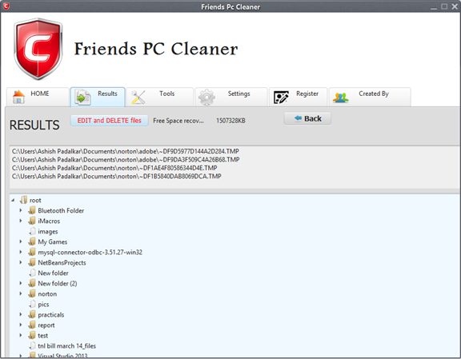Image resolution: width=461 pixels, height=359 pixels.
Task: Select the ~DF9D5977D144A2D284.TMP path
Action: click(x=126, y=151)
